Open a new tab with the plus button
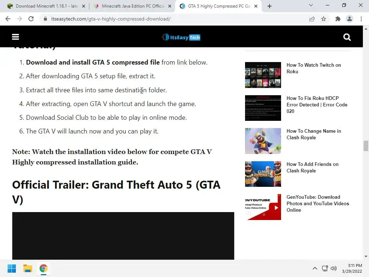 tap(270, 6)
